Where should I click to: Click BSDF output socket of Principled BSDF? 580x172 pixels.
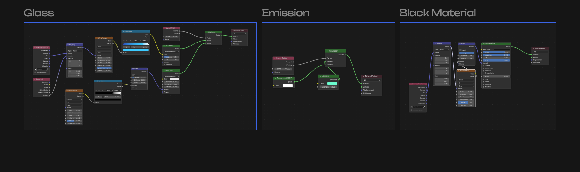(x=511, y=47)
